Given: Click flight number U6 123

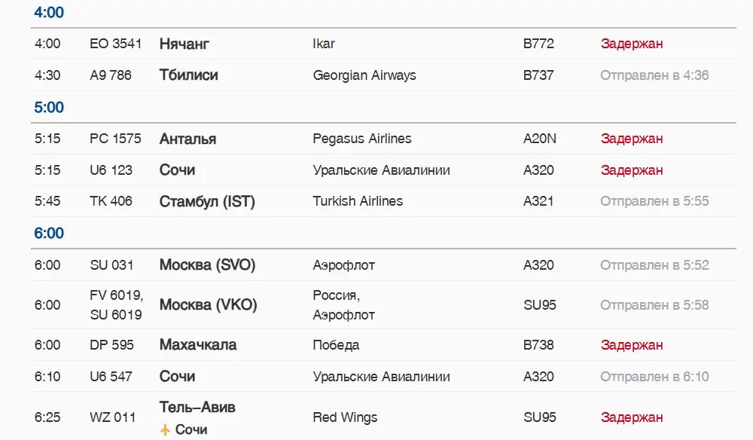Looking at the screenshot, I should (x=111, y=170).
